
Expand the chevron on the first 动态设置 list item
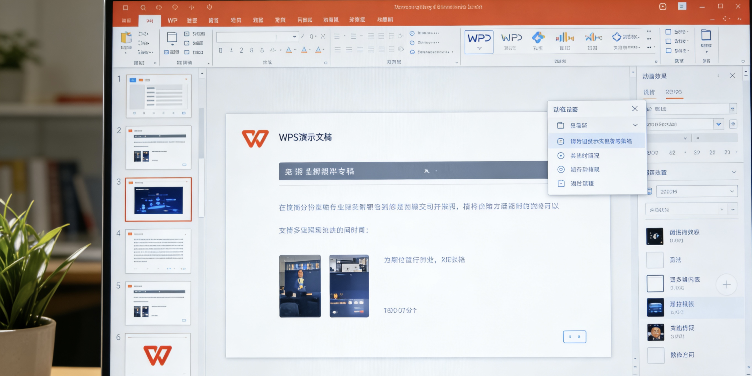click(636, 125)
